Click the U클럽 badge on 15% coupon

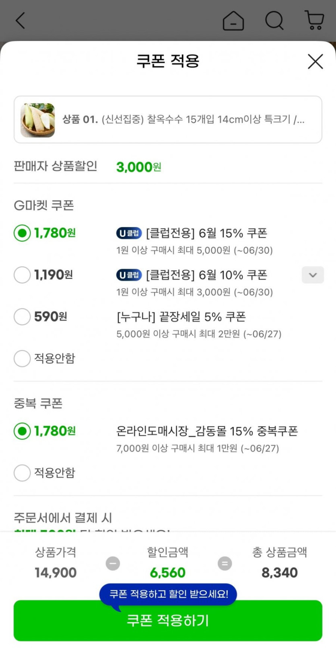click(x=129, y=233)
